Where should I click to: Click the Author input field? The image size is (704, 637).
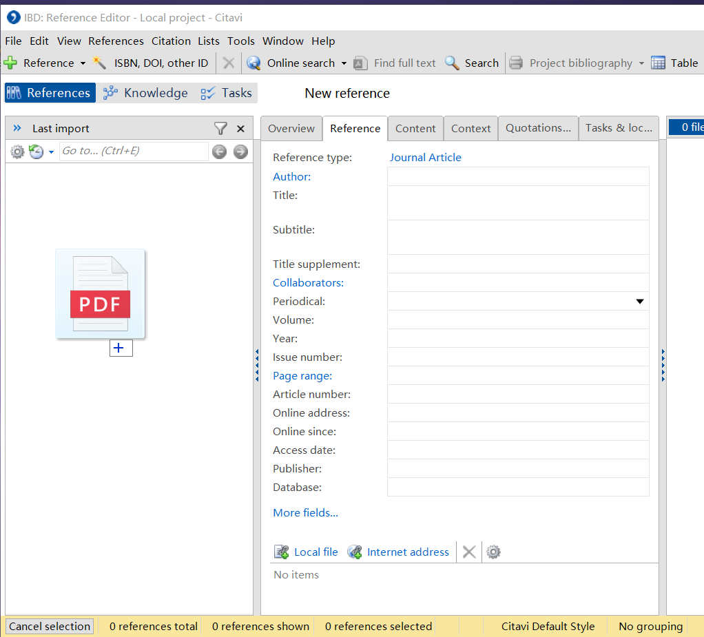[x=518, y=176]
